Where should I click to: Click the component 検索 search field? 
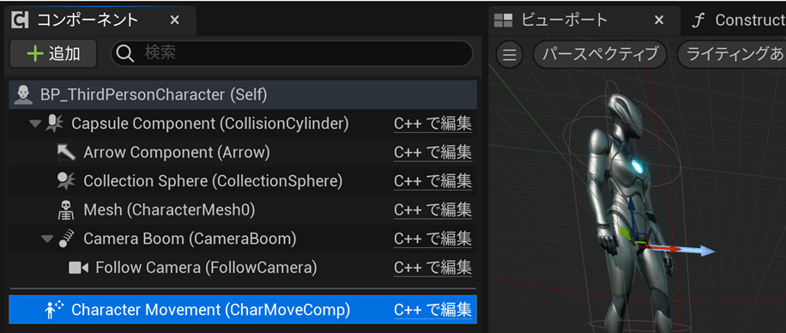(292, 54)
